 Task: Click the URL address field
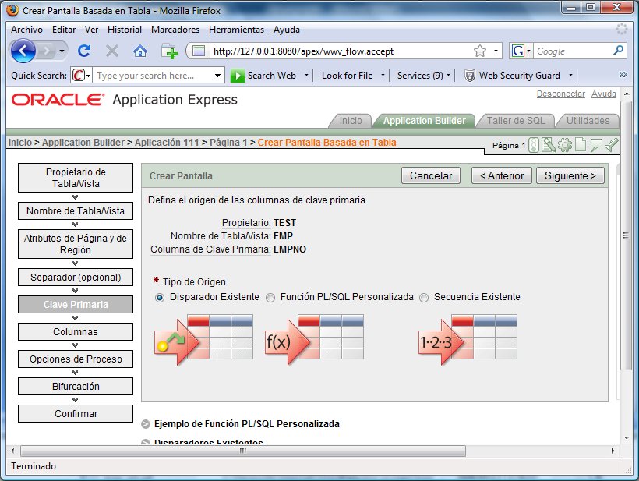[x=341, y=51]
